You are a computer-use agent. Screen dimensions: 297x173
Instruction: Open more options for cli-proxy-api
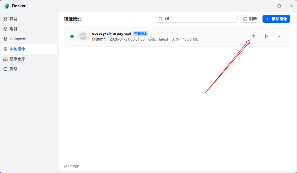click(280, 36)
